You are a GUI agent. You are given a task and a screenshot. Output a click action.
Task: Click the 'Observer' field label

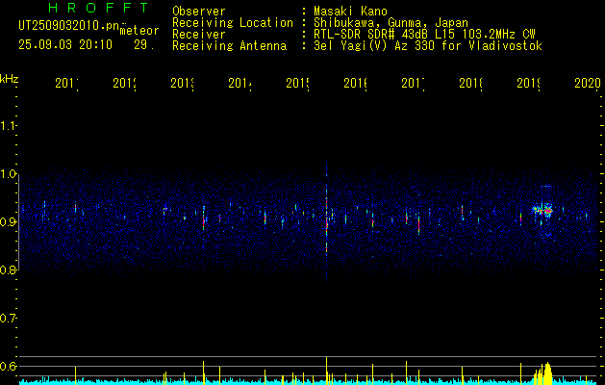click(199, 11)
